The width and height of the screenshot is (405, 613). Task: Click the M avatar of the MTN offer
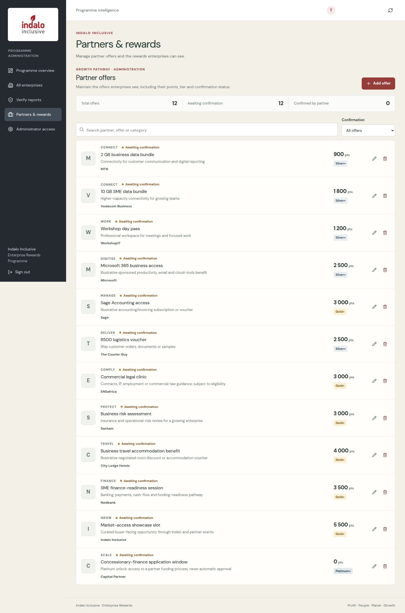pyautogui.click(x=88, y=158)
